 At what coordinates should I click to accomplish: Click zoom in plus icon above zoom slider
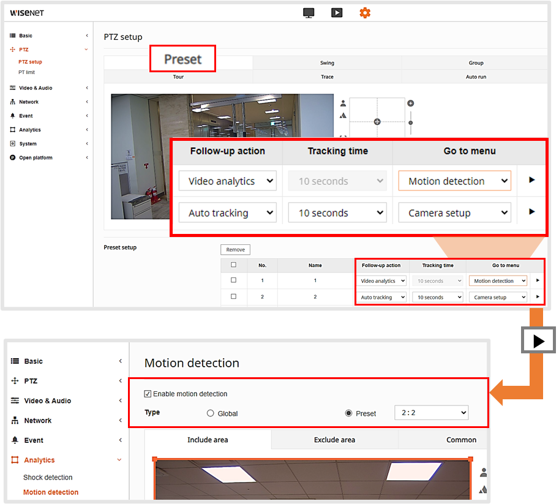(x=411, y=103)
